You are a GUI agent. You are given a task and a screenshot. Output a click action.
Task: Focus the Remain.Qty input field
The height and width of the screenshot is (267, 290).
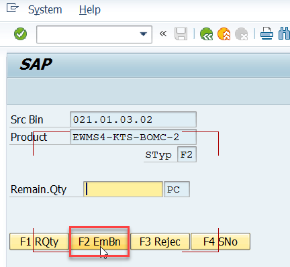tap(123, 189)
